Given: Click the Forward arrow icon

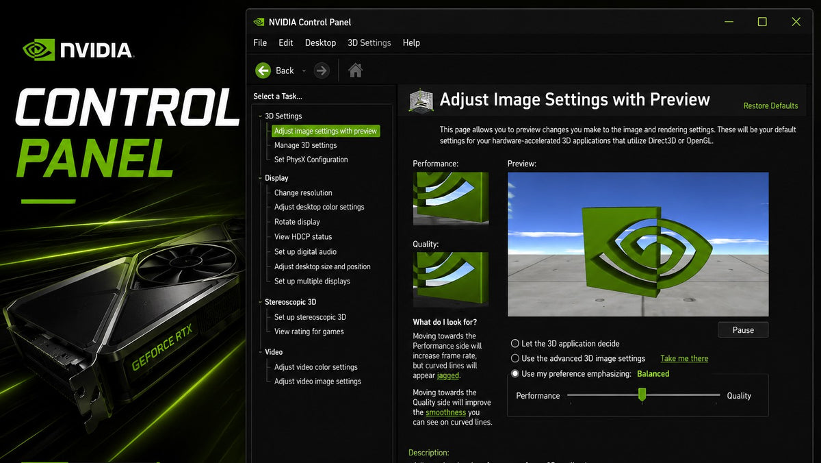Looking at the screenshot, I should [x=322, y=71].
